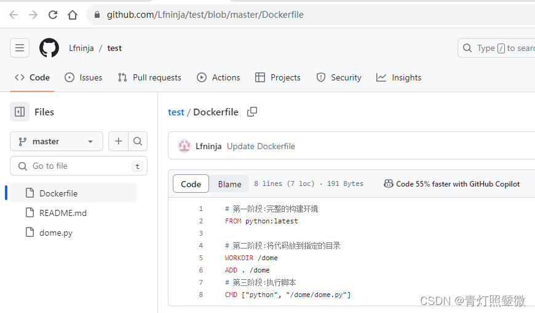Switch to the Code view button

pos(191,184)
